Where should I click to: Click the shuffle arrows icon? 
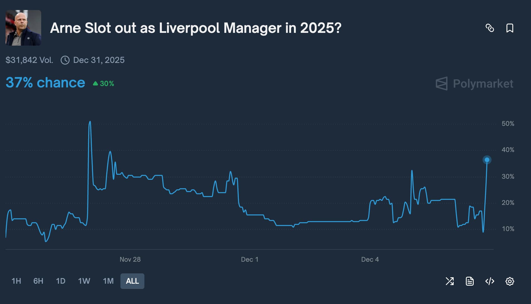(x=449, y=281)
